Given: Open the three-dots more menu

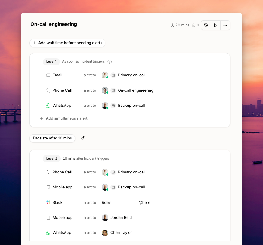Looking at the screenshot, I should [225, 25].
